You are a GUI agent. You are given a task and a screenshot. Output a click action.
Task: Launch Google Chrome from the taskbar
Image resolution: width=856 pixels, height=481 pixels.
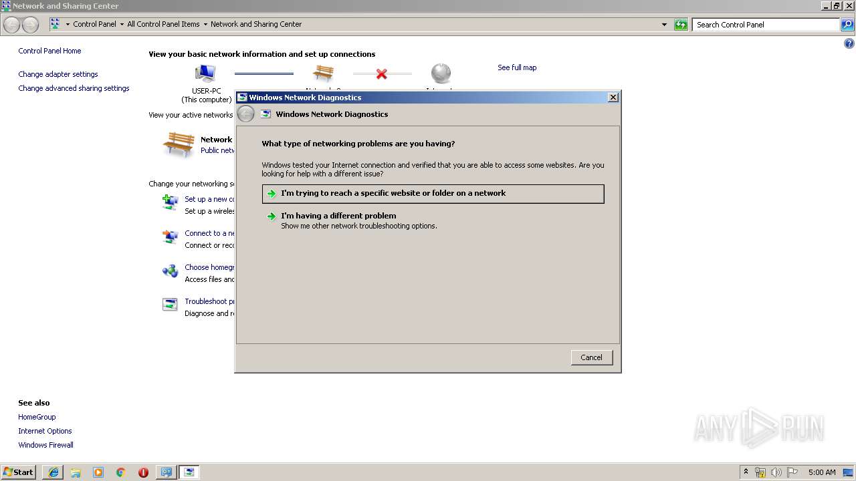click(121, 472)
